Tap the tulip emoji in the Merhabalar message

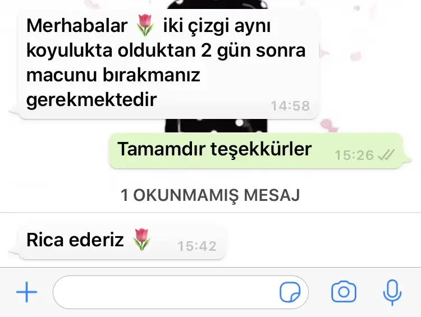[x=145, y=25]
